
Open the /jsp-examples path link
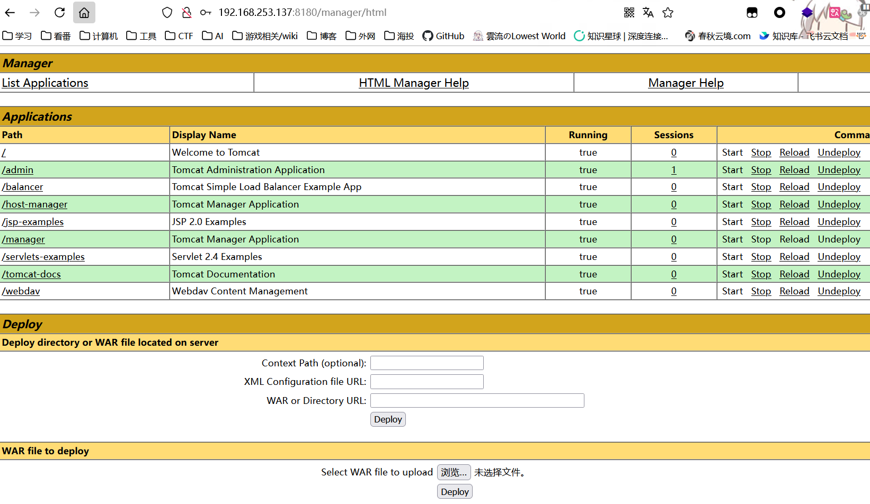[x=33, y=222]
